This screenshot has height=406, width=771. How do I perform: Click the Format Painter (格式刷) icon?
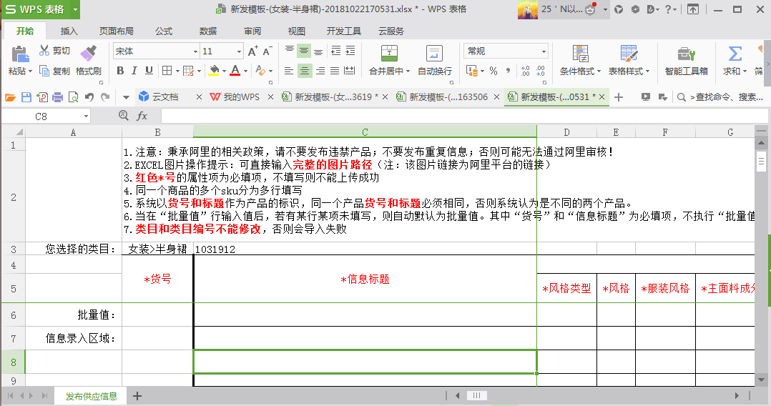coord(88,54)
